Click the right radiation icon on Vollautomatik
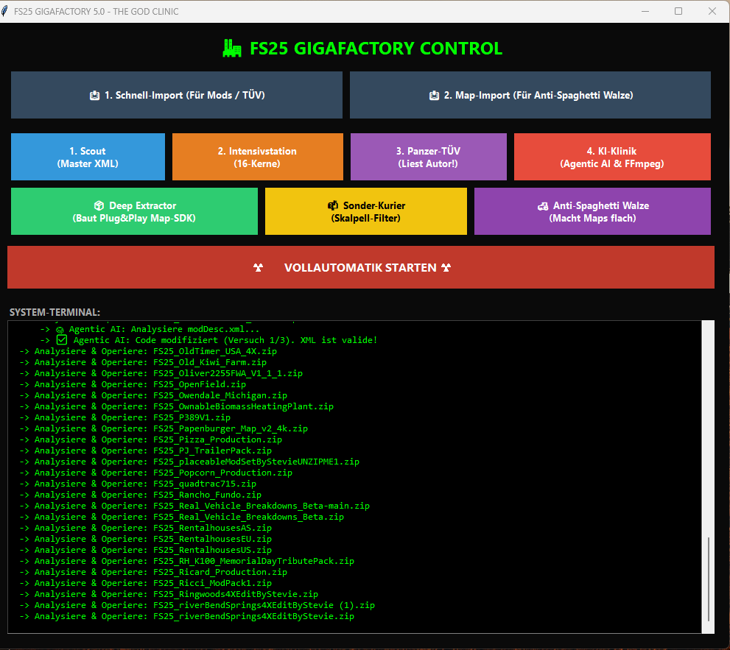The width and height of the screenshot is (730, 650). [446, 268]
